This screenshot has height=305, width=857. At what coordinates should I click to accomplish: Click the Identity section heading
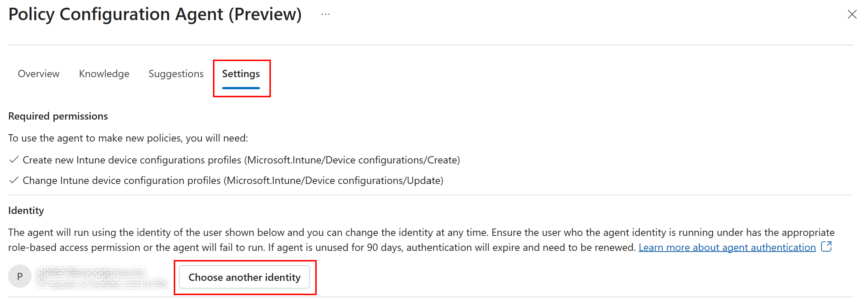pos(26,211)
